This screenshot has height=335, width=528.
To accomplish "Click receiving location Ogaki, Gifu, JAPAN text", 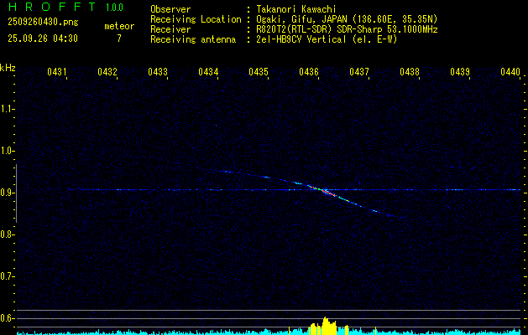I will pos(347,19).
